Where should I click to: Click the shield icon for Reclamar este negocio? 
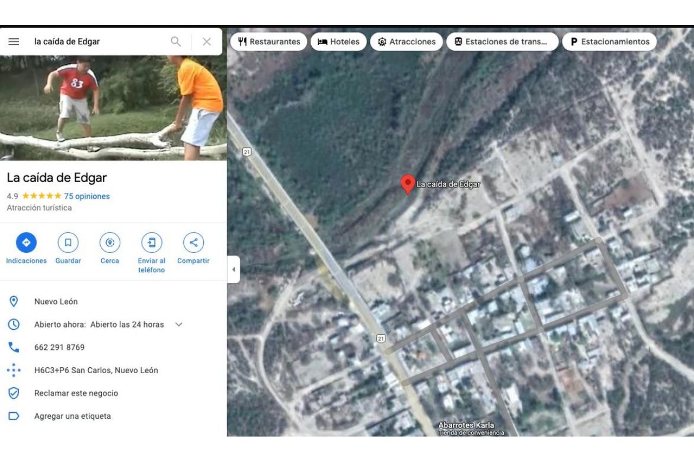coord(14,393)
